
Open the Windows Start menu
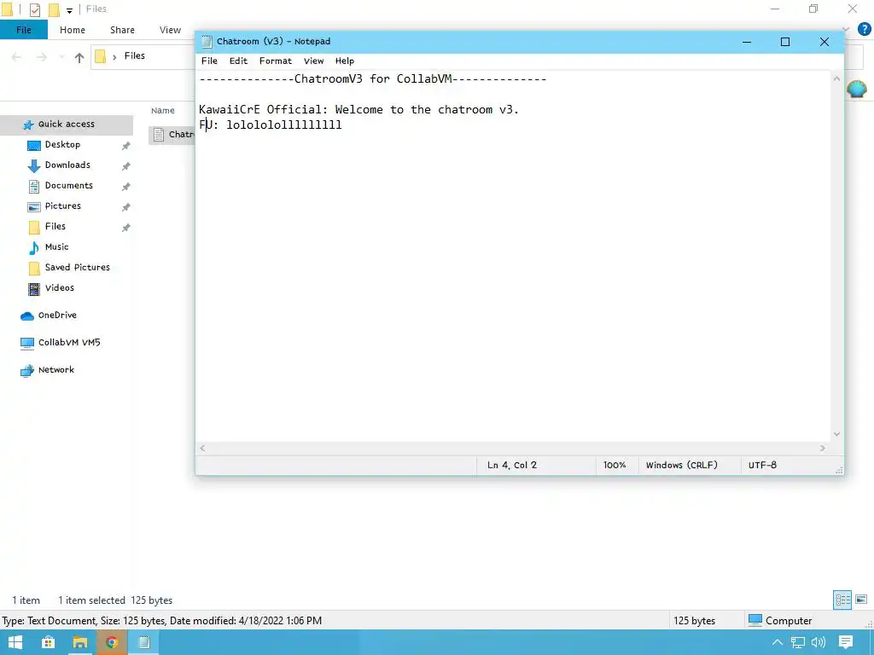pyautogui.click(x=15, y=643)
